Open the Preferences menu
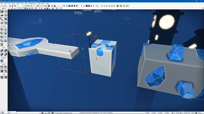The image size is (204, 114). pyautogui.click(x=32, y=3)
